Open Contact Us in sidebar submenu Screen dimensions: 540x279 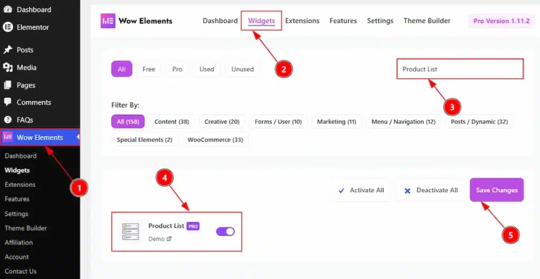[21, 272]
